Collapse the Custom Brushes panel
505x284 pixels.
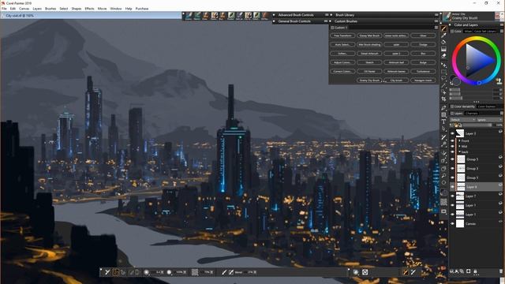click(x=331, y=21)
